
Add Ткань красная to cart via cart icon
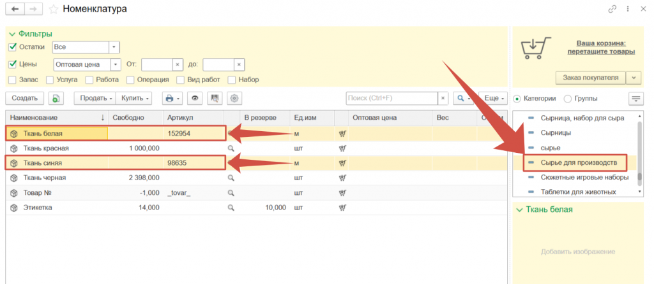click(x=342, y=148)
